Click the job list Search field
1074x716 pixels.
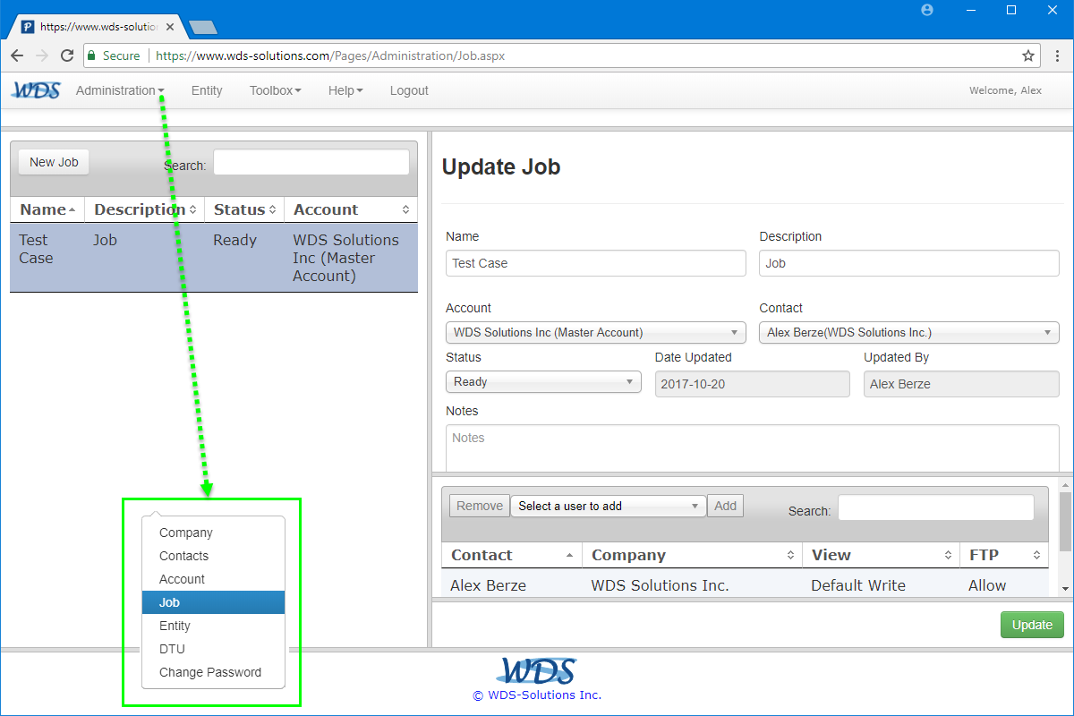click(x=311, y=162)
